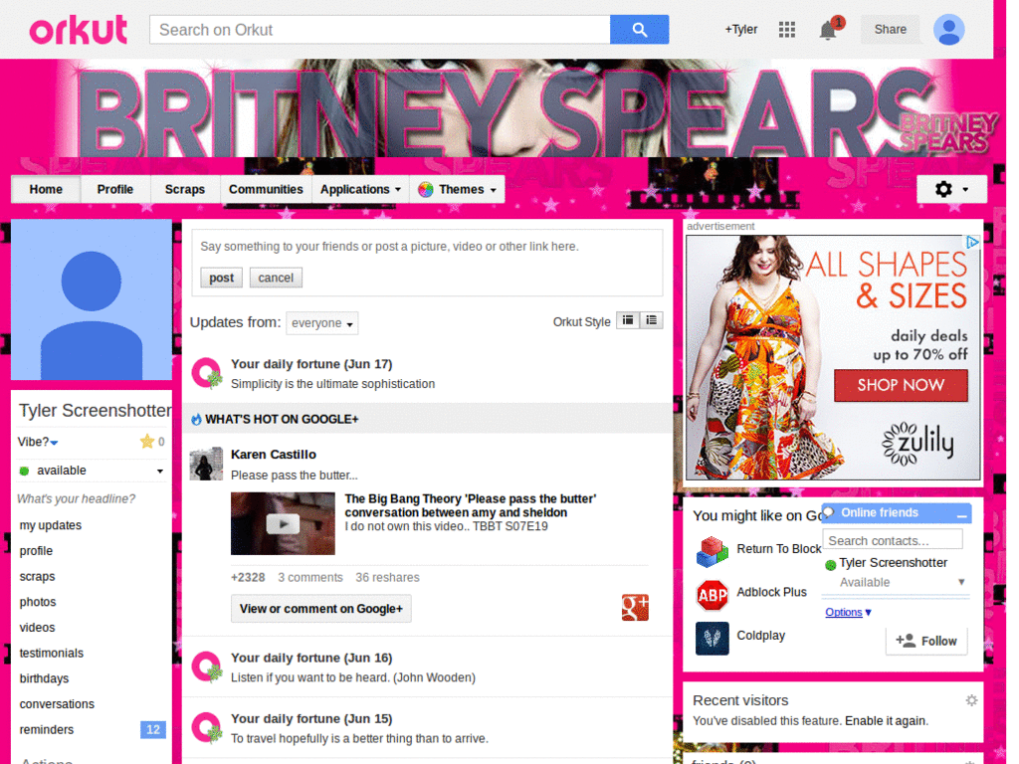Open the available status dropdown

click(92, 471)
